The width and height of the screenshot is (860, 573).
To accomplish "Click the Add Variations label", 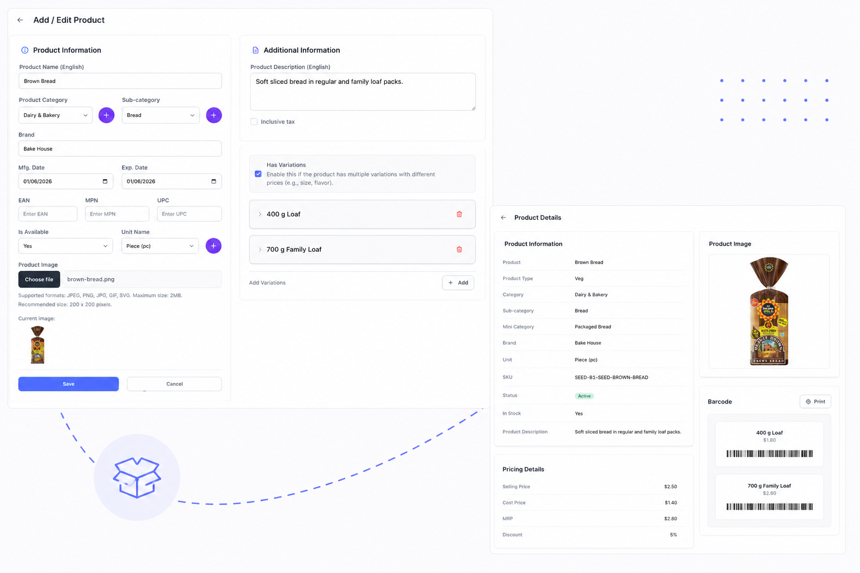I will tap(267, 283).
